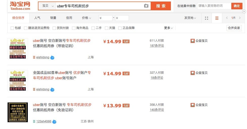The image size is (247, 129).
Task: Expand the 发货地 location dropdown
Action: pyautogui.click(x=190, y=18)
